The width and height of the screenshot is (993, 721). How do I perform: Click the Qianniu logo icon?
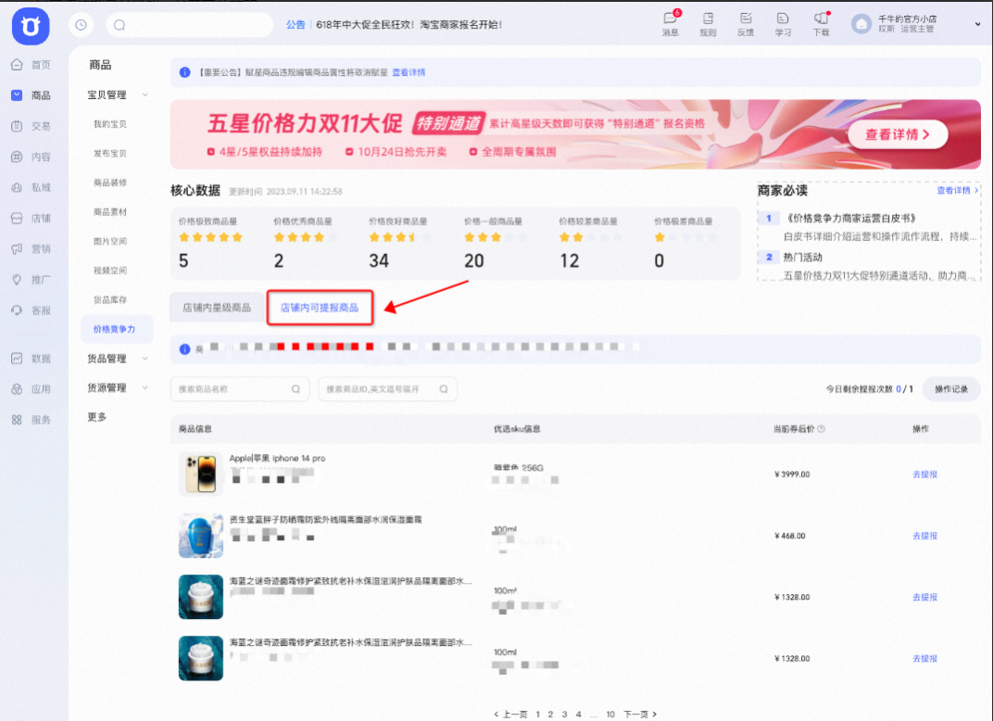pos(31,26)
